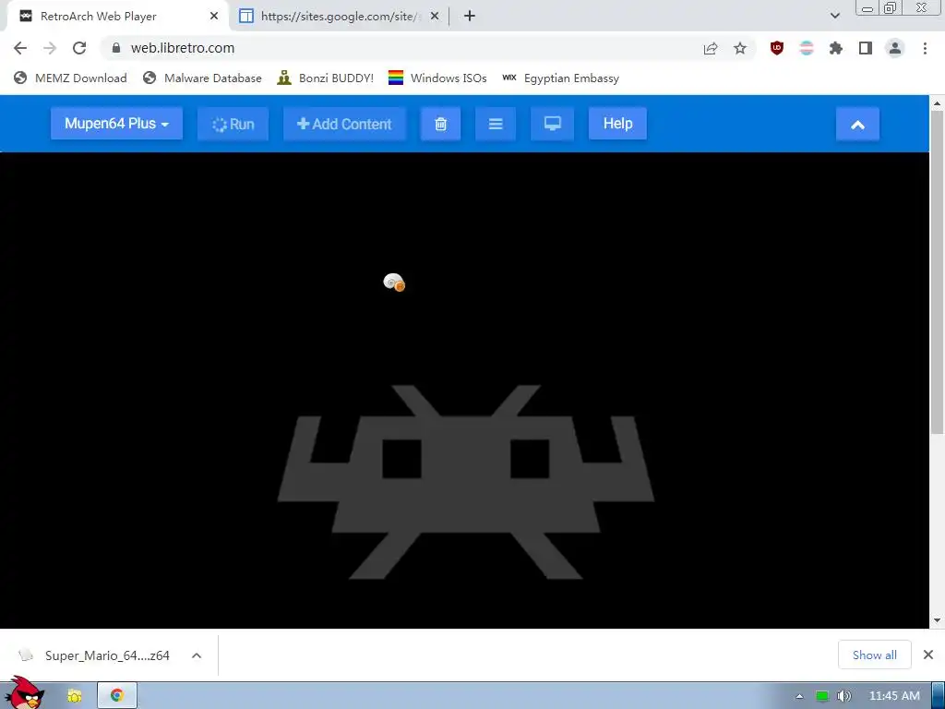Open the taskbar file explorer icon

click(x=75, y=695)
